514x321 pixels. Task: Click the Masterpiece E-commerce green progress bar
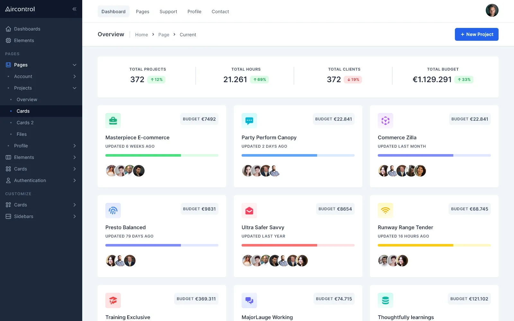tap(162, 155)
